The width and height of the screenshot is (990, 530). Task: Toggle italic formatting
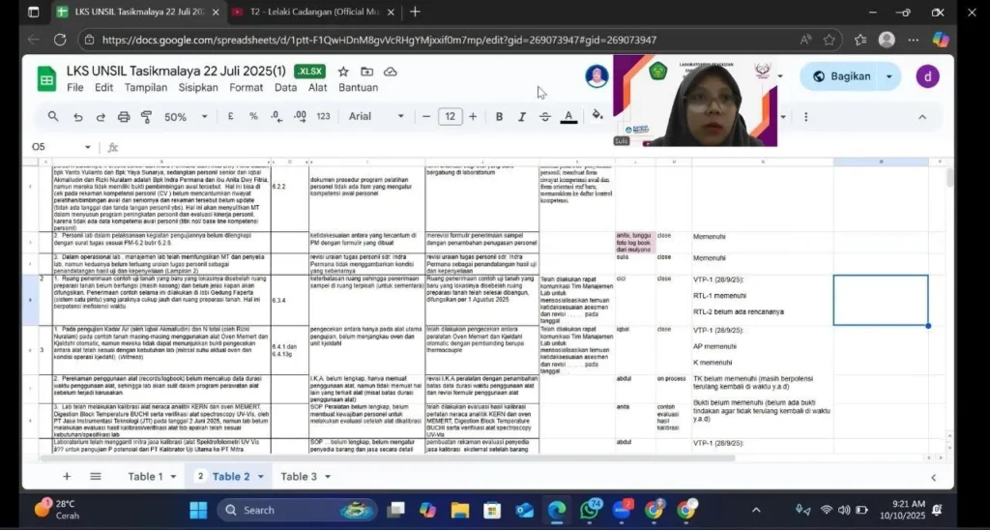(522, 117)
